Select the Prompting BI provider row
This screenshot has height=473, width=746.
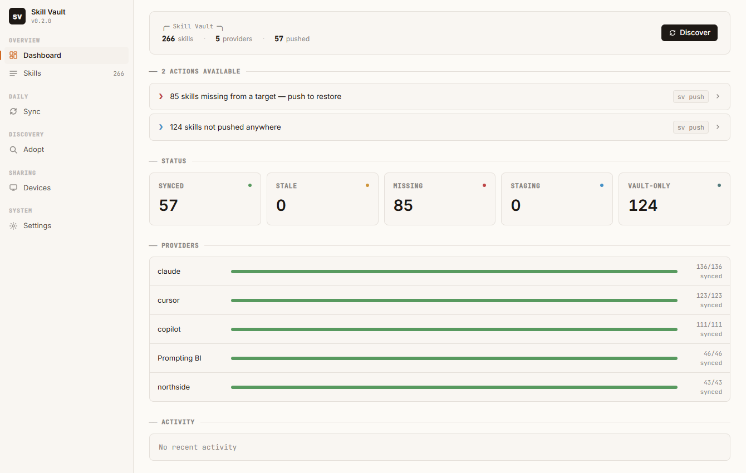(x=440, y=358)
